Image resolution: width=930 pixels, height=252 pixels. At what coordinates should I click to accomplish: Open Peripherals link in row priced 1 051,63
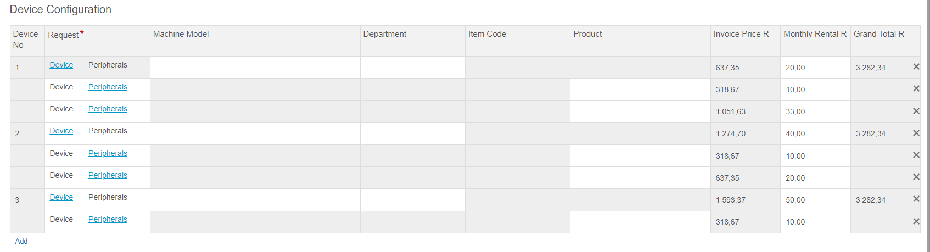(108, 109)
